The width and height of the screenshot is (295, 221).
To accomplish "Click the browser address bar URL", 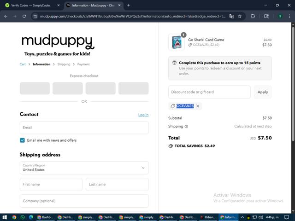I will point(133,17).
